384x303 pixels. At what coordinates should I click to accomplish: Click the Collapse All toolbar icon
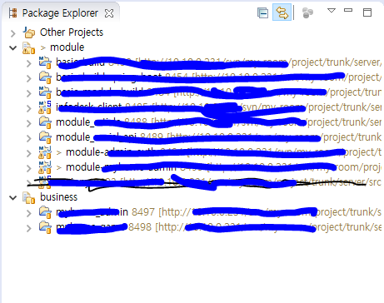coord(262,12)
